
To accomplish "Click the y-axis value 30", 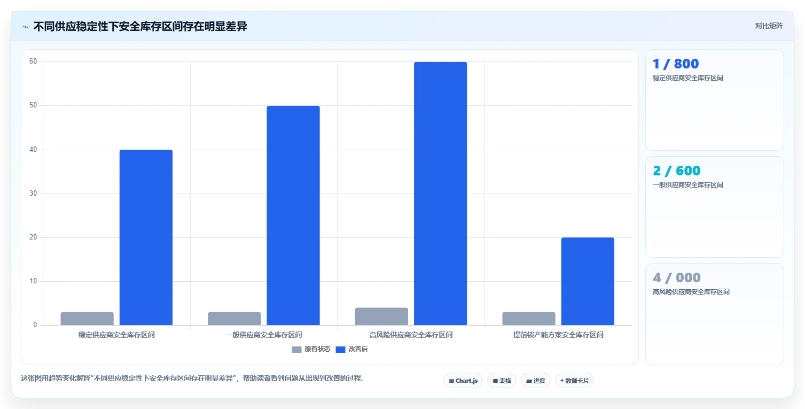I will (33, 194).
